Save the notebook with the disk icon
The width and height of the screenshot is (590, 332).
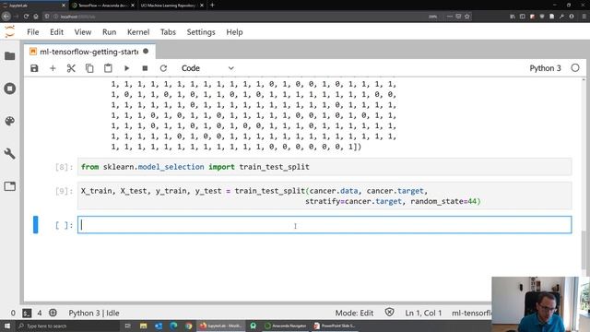point(34,68)
